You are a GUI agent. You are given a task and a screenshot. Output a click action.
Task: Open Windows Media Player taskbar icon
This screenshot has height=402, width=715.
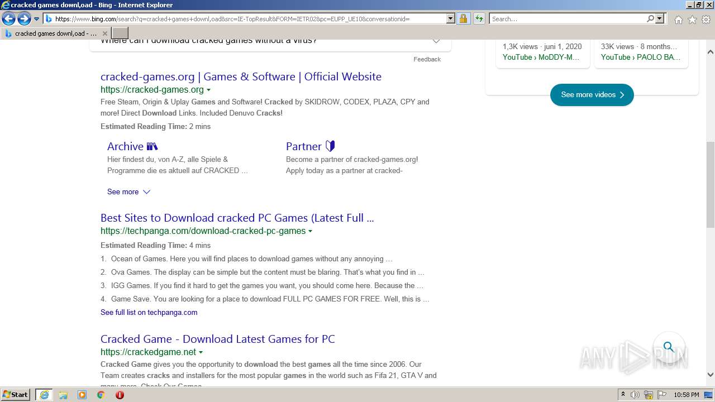tap(82, 395)
